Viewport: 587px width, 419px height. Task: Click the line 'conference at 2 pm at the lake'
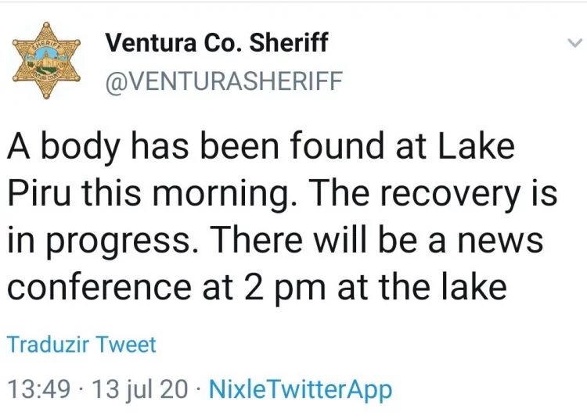click(x=257, y=287)
